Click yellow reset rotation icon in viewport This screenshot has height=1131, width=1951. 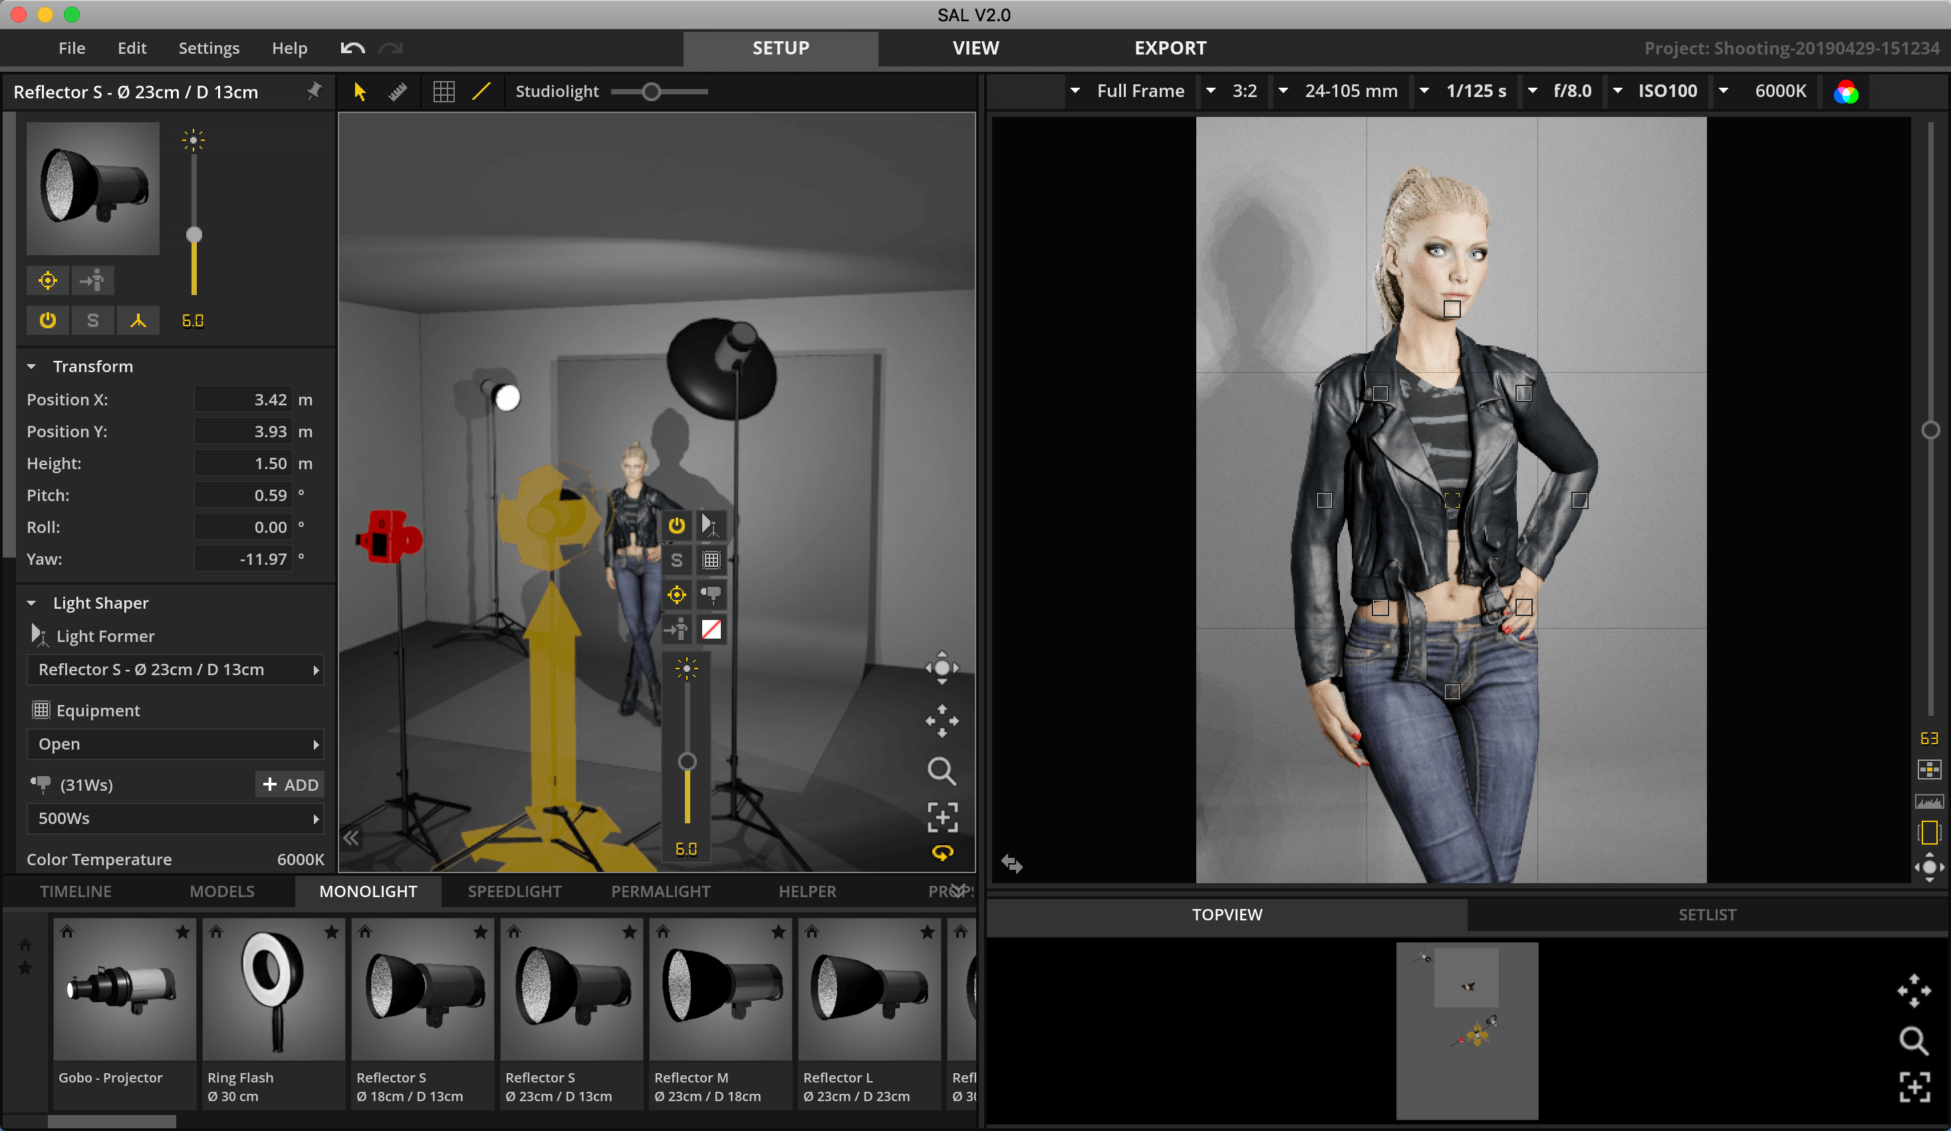[942, 853]
